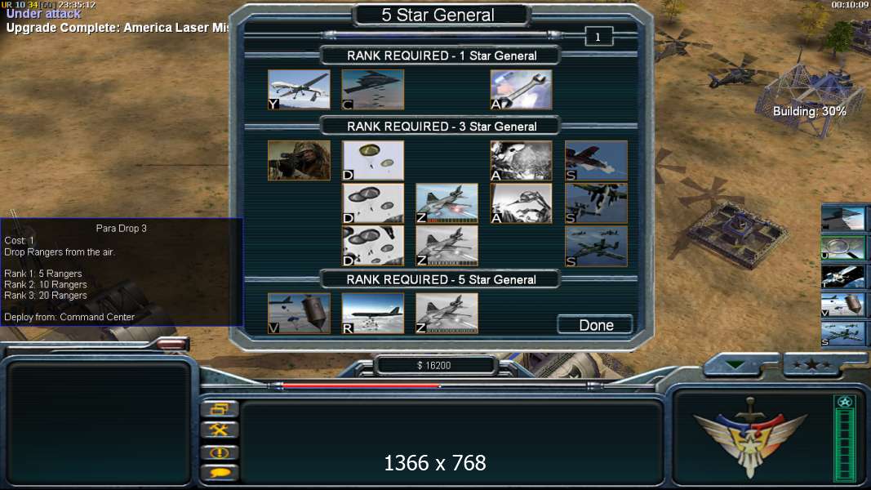
Task: Activate the magnifier scan shortcut on right
Action: pyautogui.click(x=842, y=247)
